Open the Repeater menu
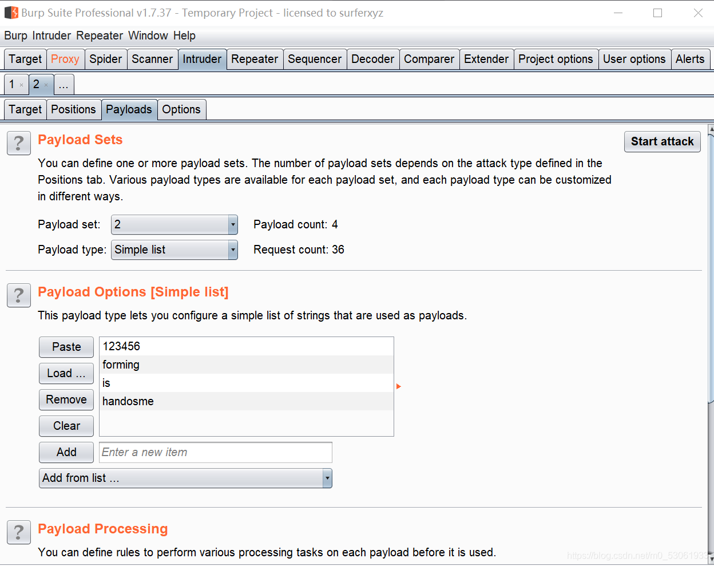714x566 pixels. pos(100,35)
